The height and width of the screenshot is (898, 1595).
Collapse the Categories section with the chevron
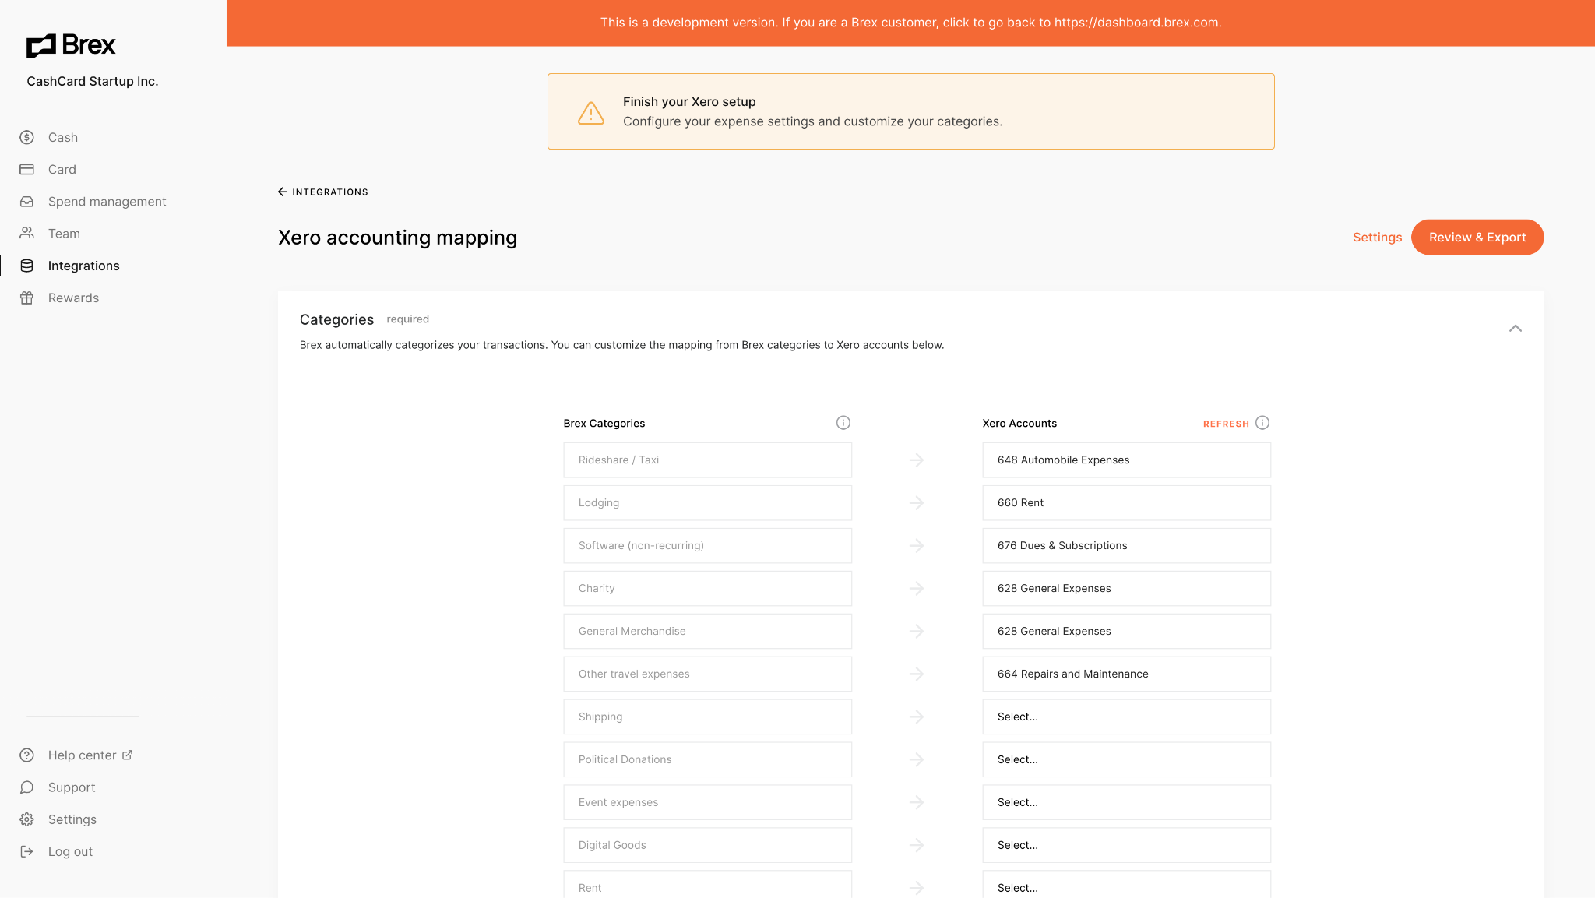pyautogui.click(x=1516, y=328)
